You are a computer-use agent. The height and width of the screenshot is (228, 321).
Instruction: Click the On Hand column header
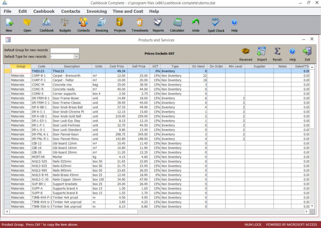coord(198,66)
